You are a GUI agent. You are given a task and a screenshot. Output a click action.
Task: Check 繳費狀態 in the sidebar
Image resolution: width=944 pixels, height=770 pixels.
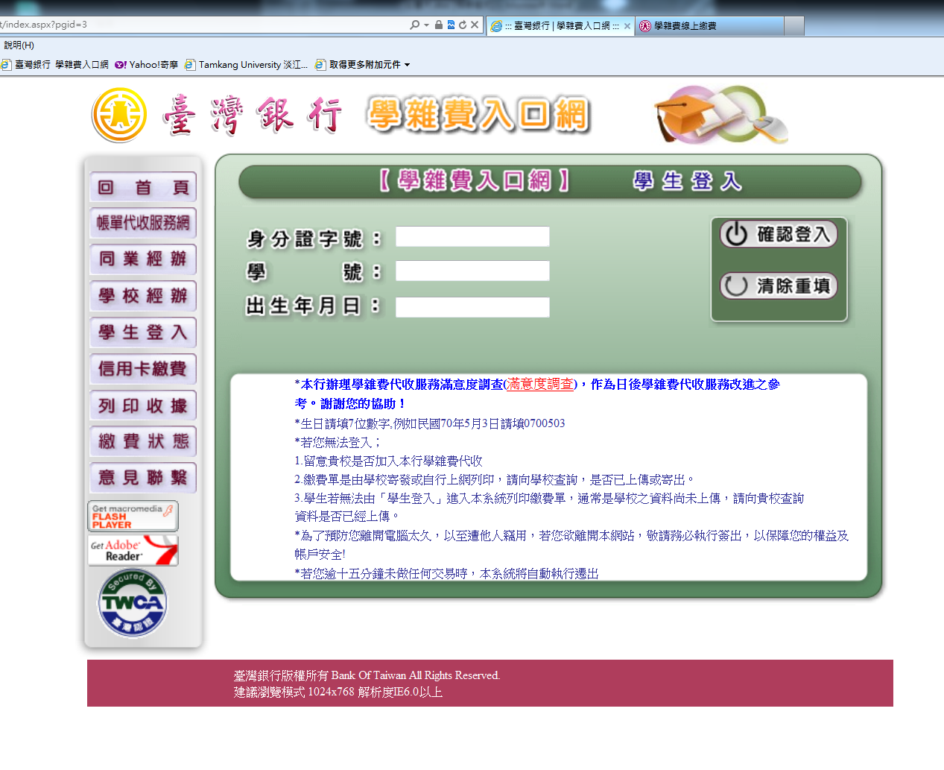tap(143, 441)
